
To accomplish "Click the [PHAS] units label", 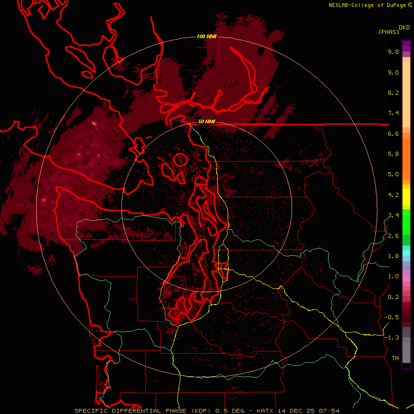I will point(389,32).
